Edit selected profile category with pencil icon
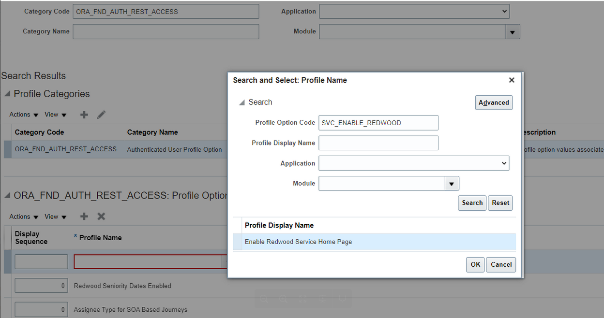604x318 pixels. (101, 115)
